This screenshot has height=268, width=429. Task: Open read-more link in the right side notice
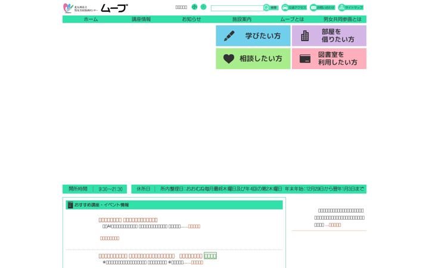click(335, 225)
